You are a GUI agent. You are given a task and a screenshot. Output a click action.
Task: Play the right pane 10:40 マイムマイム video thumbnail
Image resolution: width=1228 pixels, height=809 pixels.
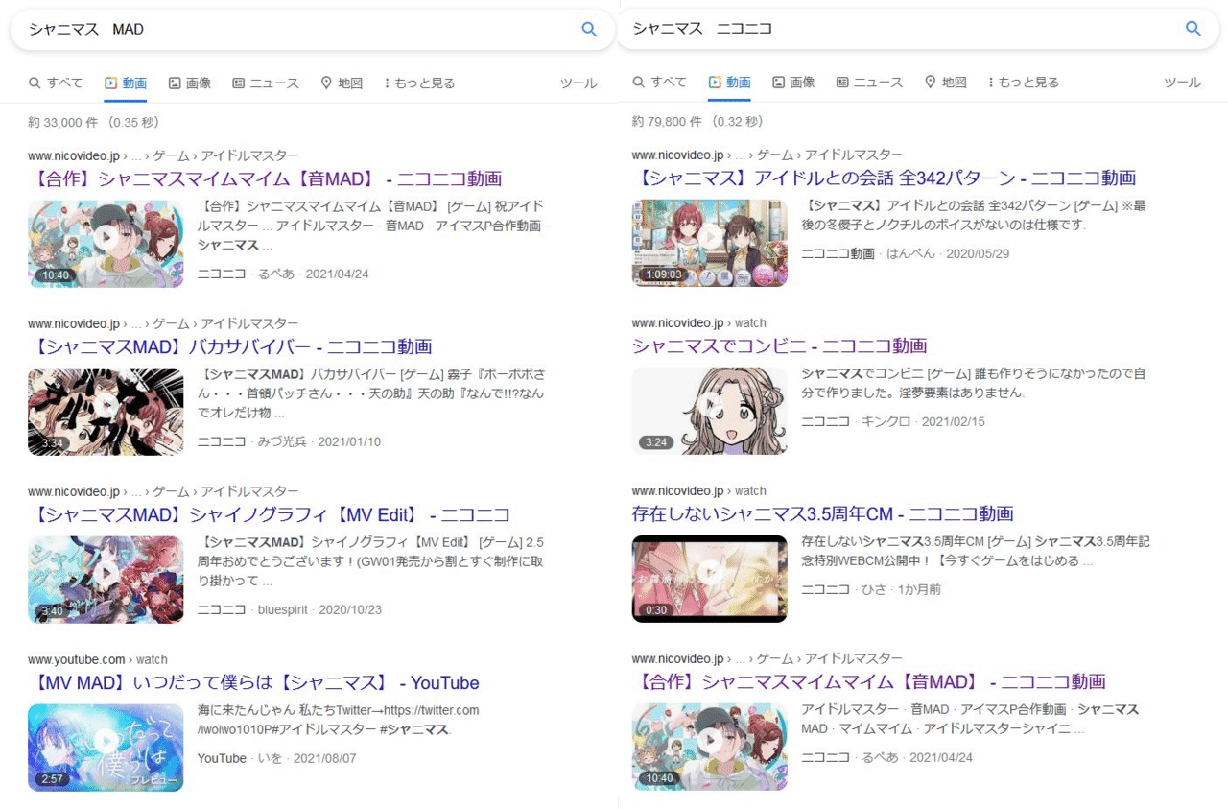tap(709, 747)
